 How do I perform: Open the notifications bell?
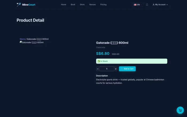click(x=147, y=5)
